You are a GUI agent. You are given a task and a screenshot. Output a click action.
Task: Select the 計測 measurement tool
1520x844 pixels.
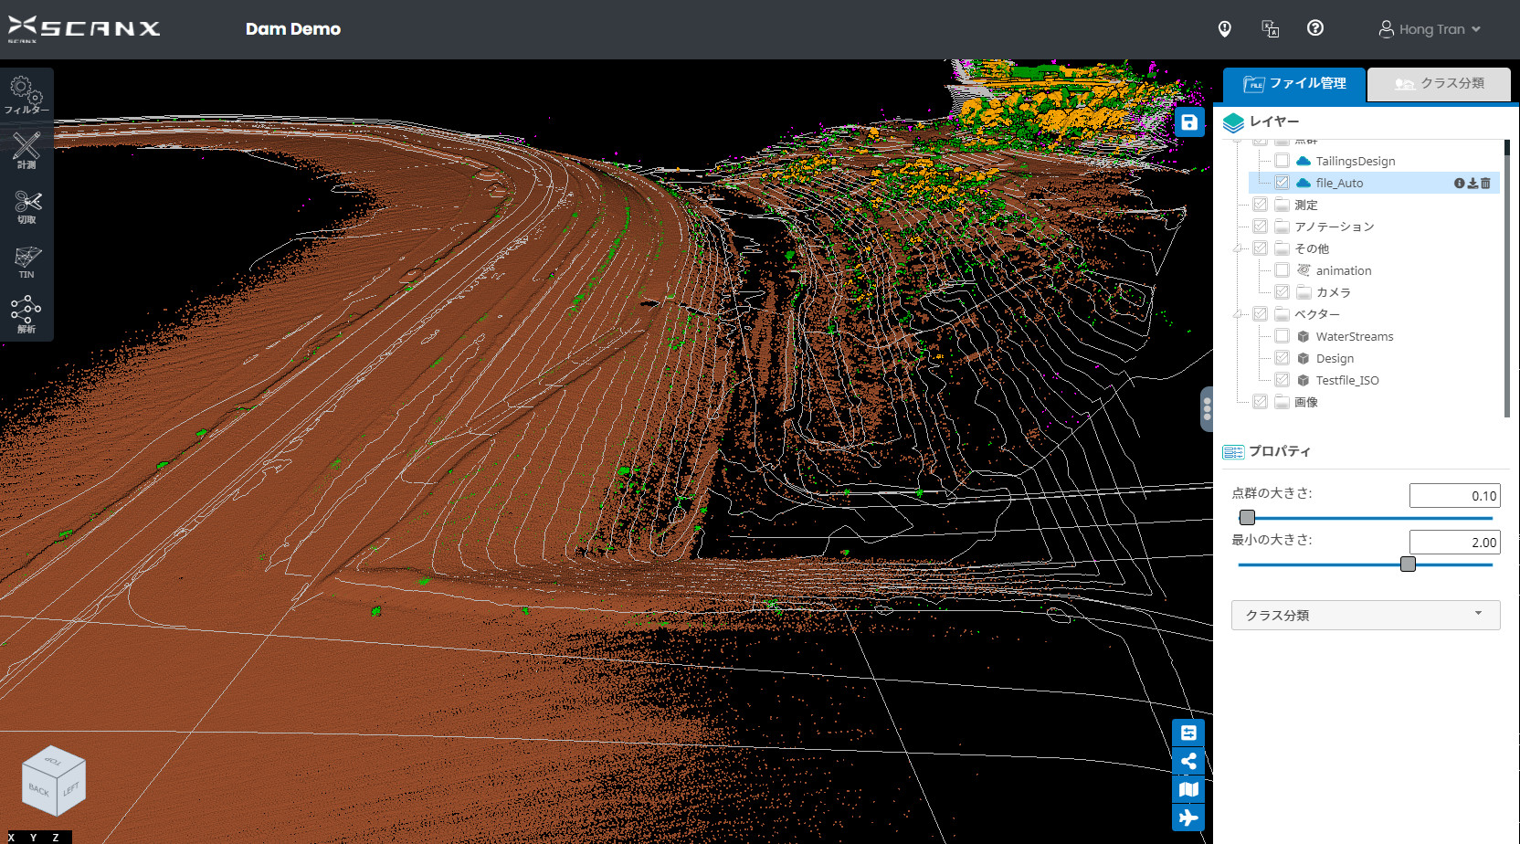pyautogui.click(x=26, y=151)
